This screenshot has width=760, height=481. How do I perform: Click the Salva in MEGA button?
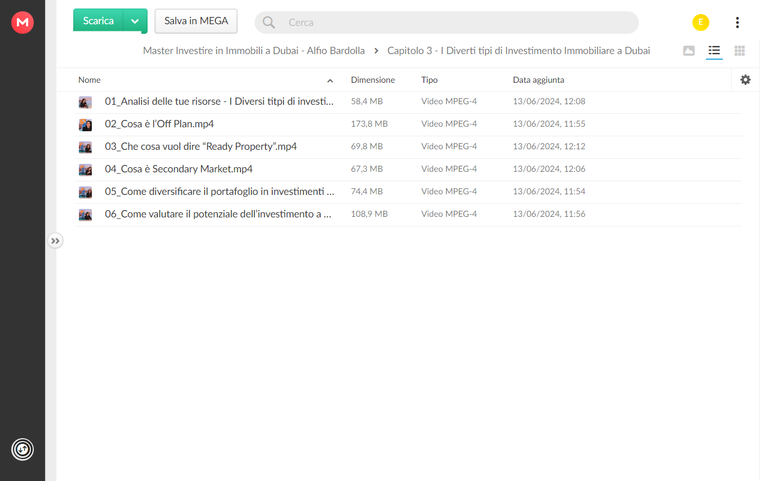[196, 21]
